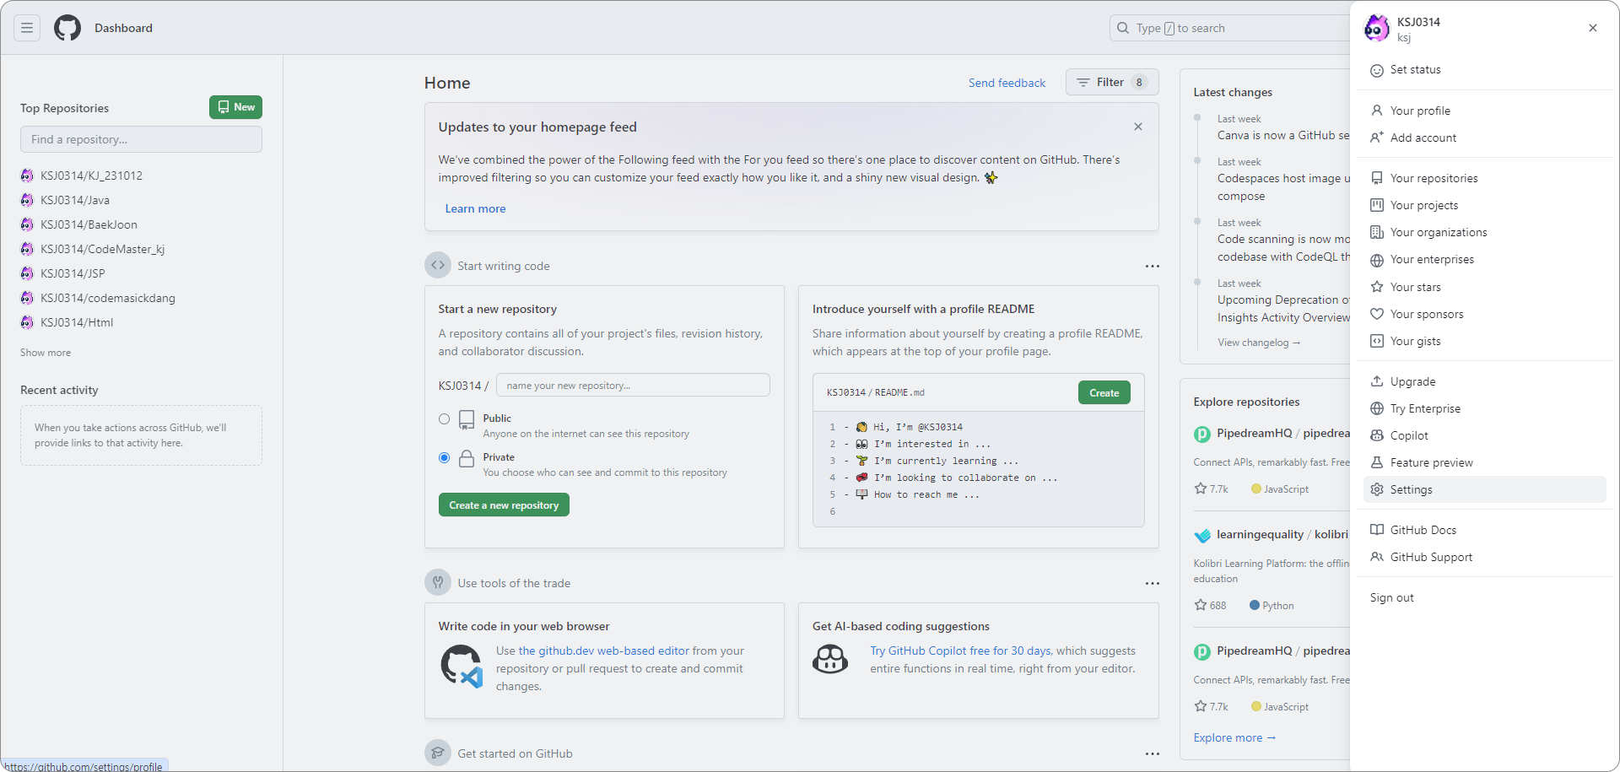
Task: Open Your profile from the user menu
Action: 1485,111
